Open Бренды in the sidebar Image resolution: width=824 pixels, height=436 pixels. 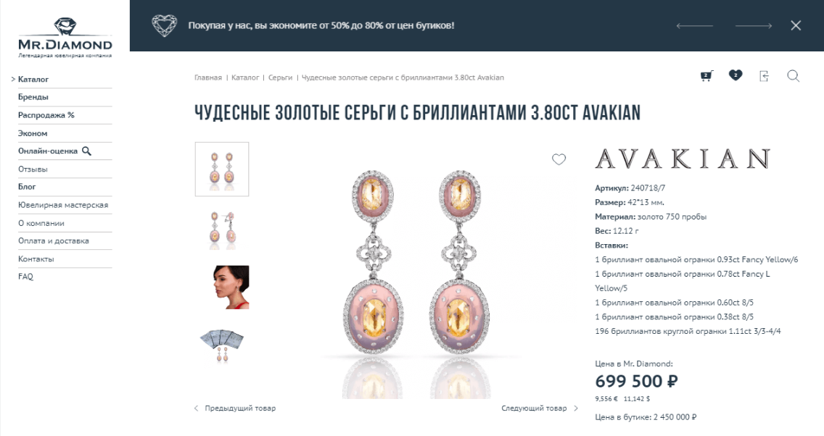pyautogui.click(x=33, y=97)
